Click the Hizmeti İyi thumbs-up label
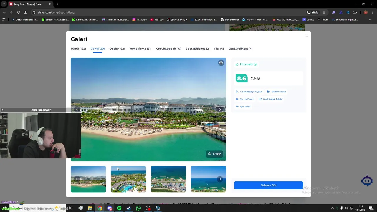377x212 pixels. click(x=246, y=64)
